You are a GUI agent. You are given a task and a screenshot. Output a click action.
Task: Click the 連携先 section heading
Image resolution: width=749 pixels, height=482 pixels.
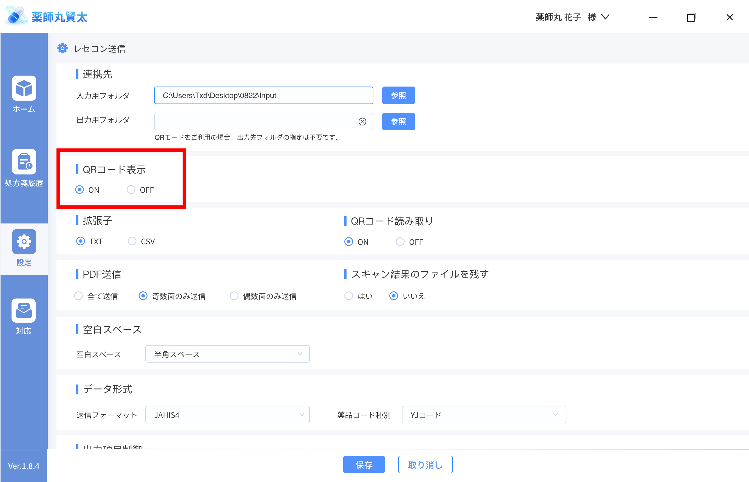coord(97,74)
